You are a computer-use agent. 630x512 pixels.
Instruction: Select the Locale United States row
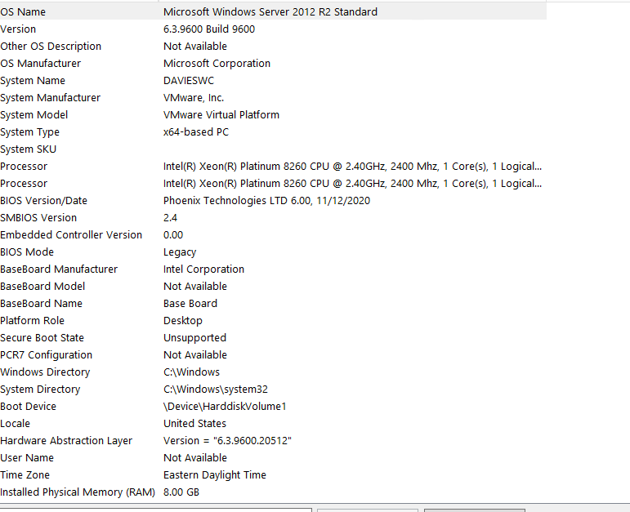(x=273, y=423)
